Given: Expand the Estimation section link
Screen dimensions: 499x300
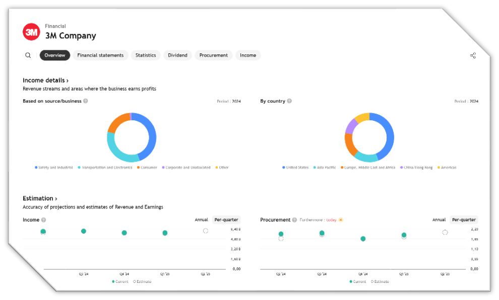Looking at the screenshot, I should [x=40, y=198].
